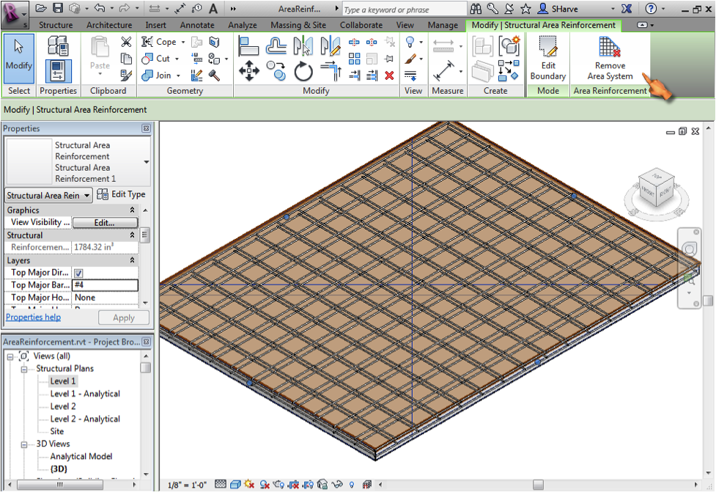Open the Massing & Site tab
Viewport: 716px width, 492px height.
[x=298, y=24]
